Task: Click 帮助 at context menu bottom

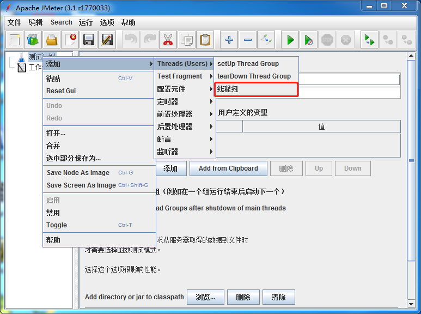Action: tap(99, 240)
